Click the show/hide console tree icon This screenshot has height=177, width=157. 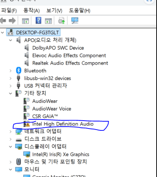point(25,21)
